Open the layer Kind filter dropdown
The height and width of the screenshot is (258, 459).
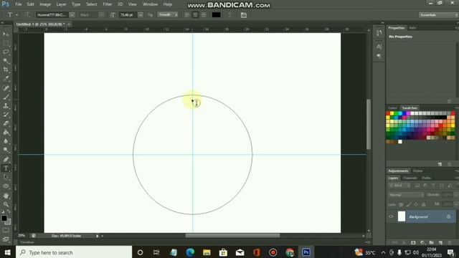(x=399, y=186)
